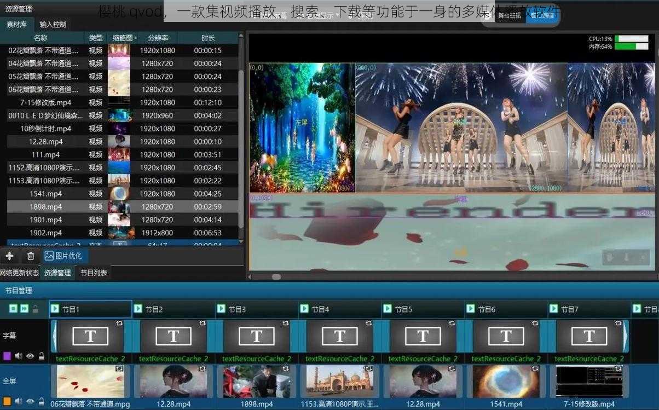Select 10秒倒计时.mp4 in material list
Image resolution: width=659 pixels, height=410 pixels.
(x=122, y=129)
